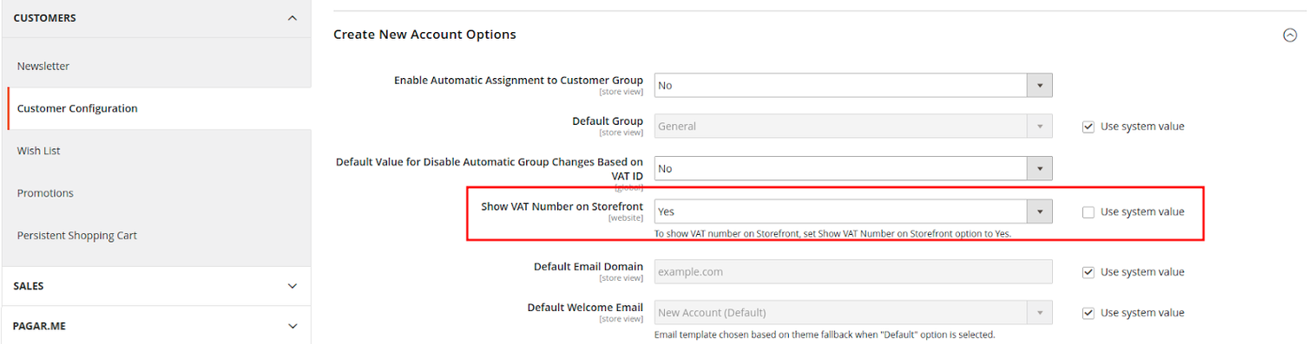
Task: Uncheck Use system value for Default Email Domain
Action: click(1088, 272)
